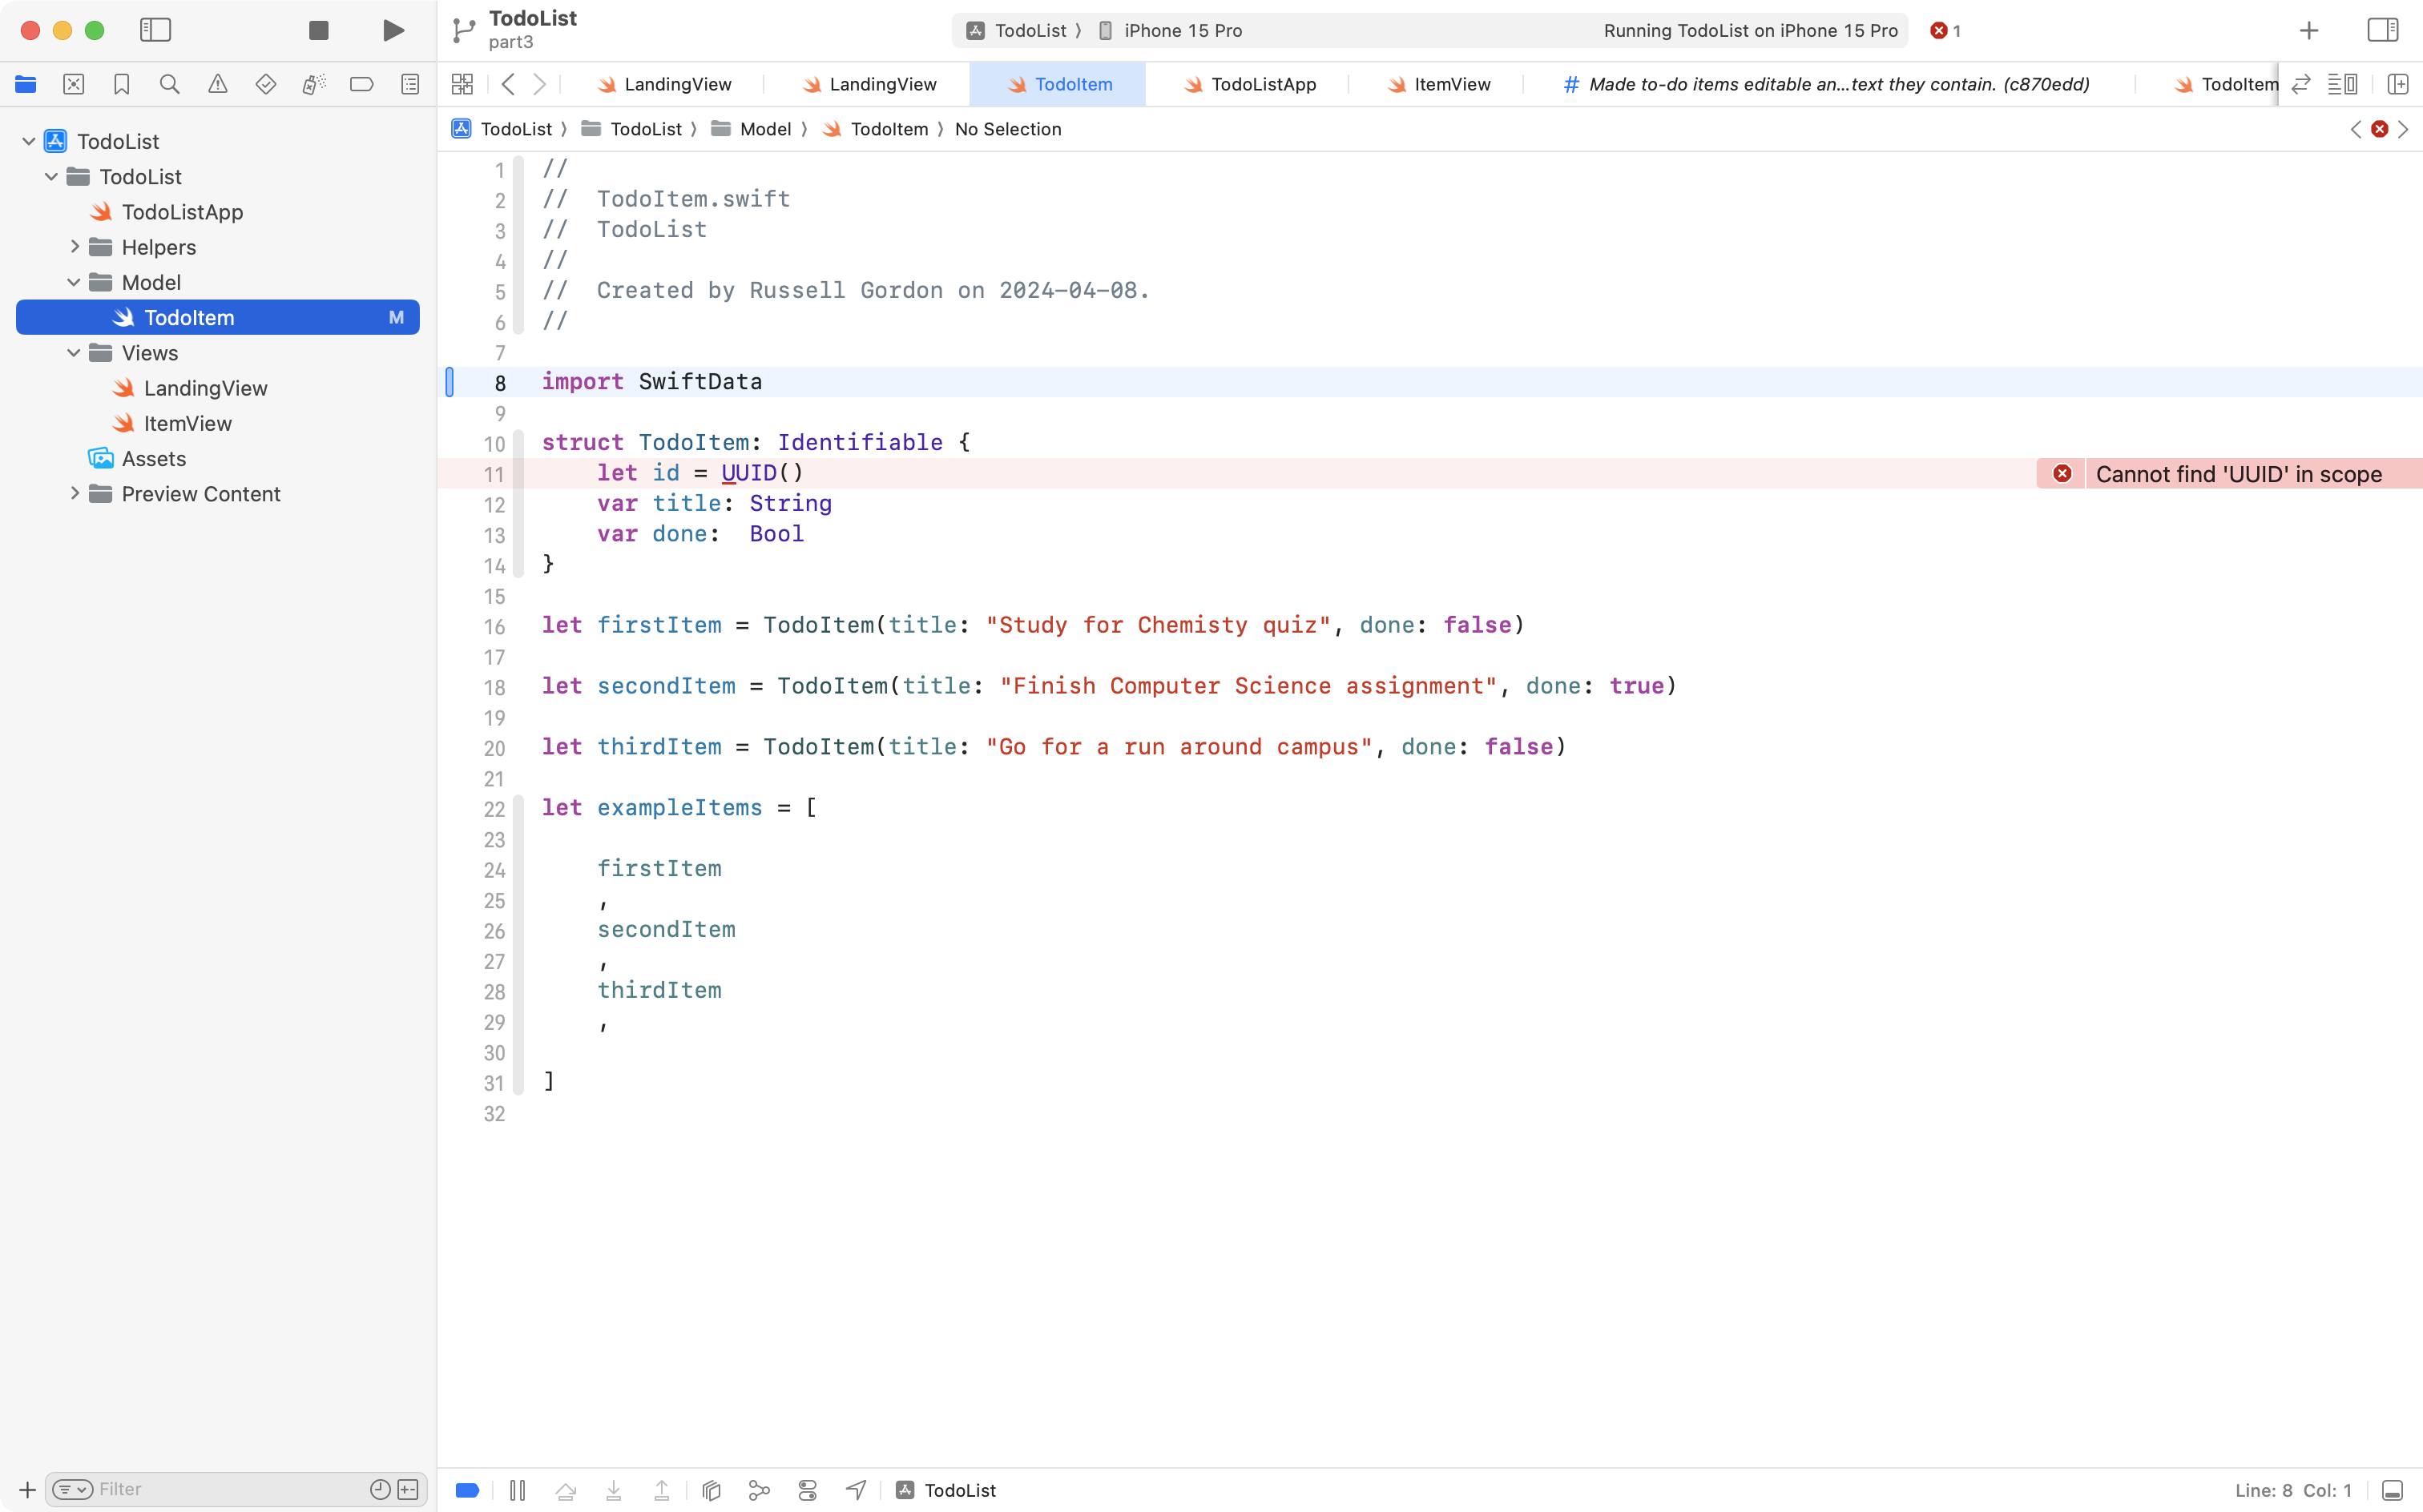
Task: Toggle environment overrides
Action: [808, 1489]
